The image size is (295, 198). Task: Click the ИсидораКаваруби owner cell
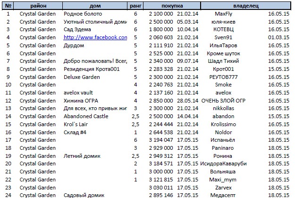point(223,164)
